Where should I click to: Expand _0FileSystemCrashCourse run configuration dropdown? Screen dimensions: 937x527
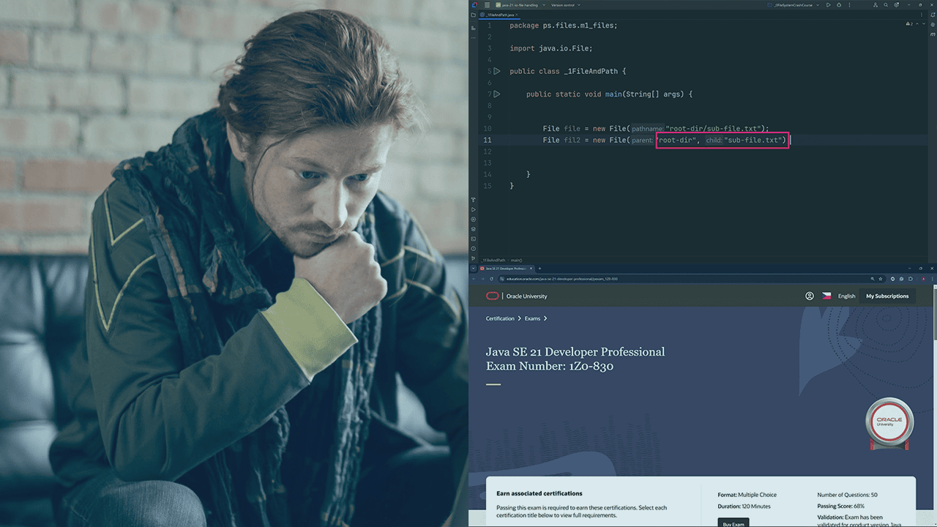click(x=794, y=5)
